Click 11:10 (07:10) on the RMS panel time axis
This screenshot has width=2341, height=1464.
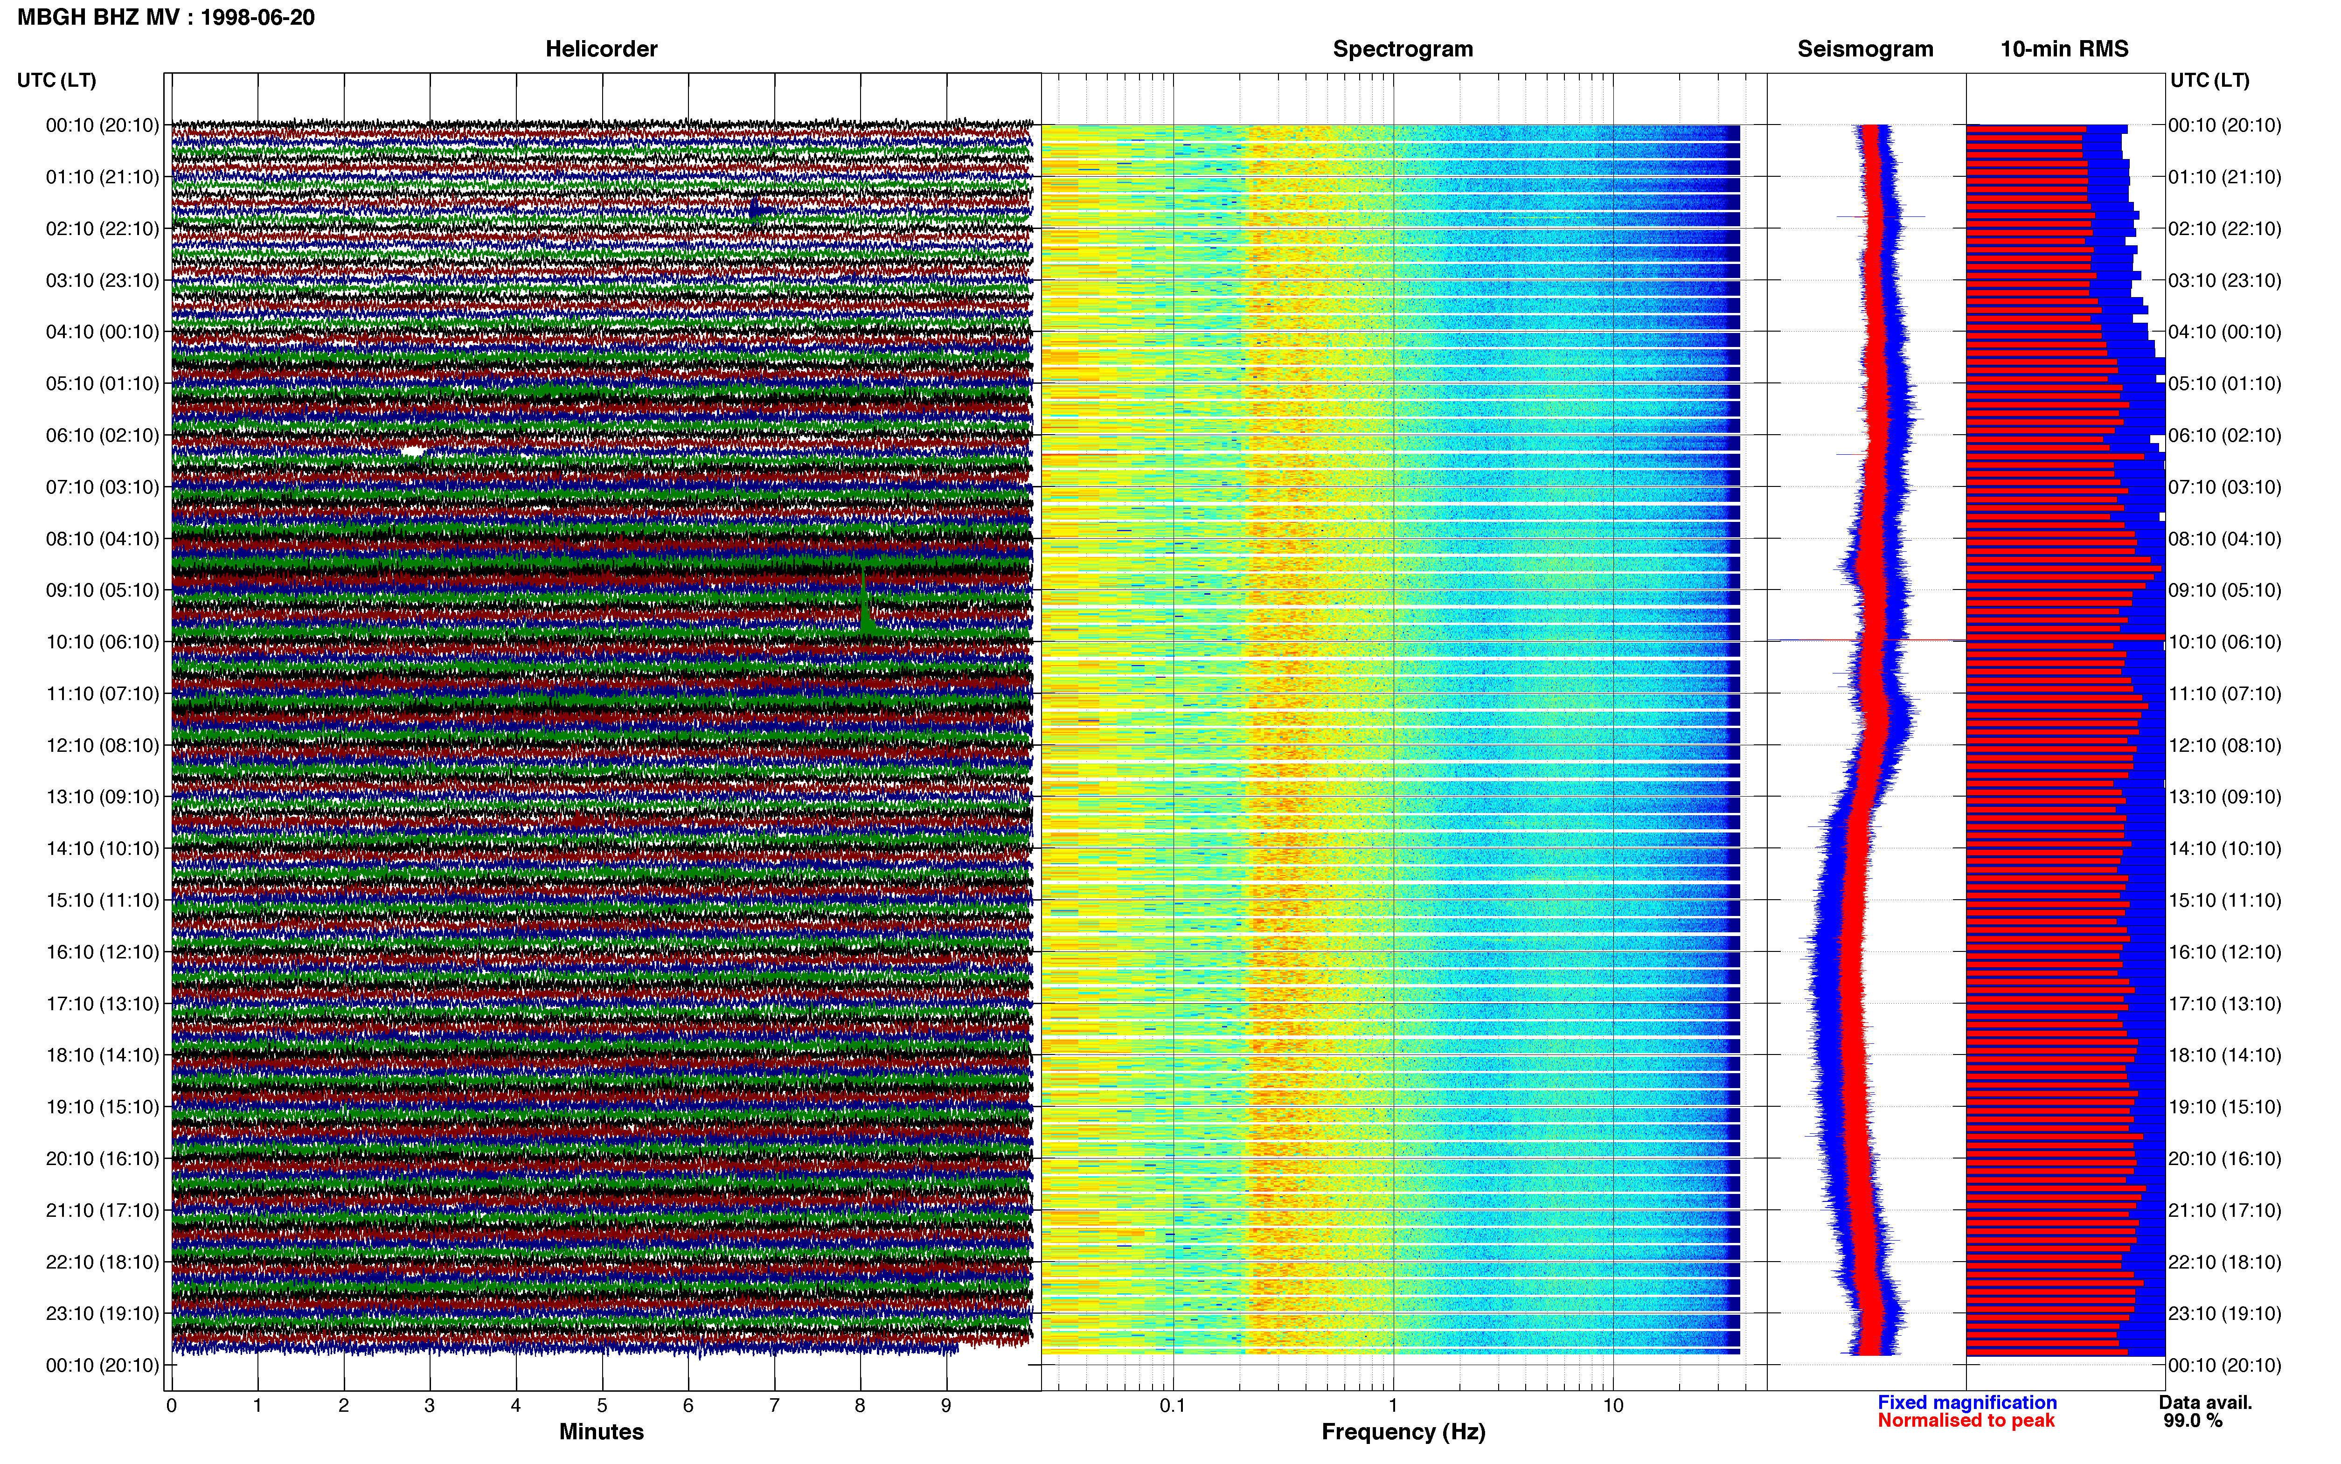click(2225, 694)
